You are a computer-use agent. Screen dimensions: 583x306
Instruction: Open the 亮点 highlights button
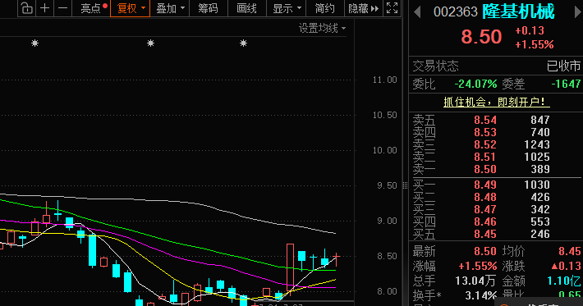91,8
